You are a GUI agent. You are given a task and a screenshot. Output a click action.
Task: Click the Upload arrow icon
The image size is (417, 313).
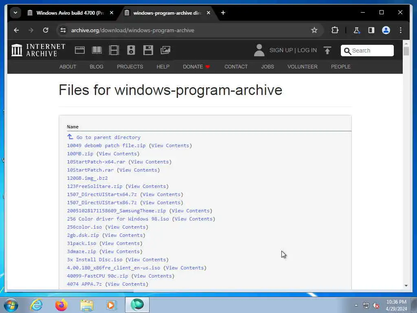point(327,50)
